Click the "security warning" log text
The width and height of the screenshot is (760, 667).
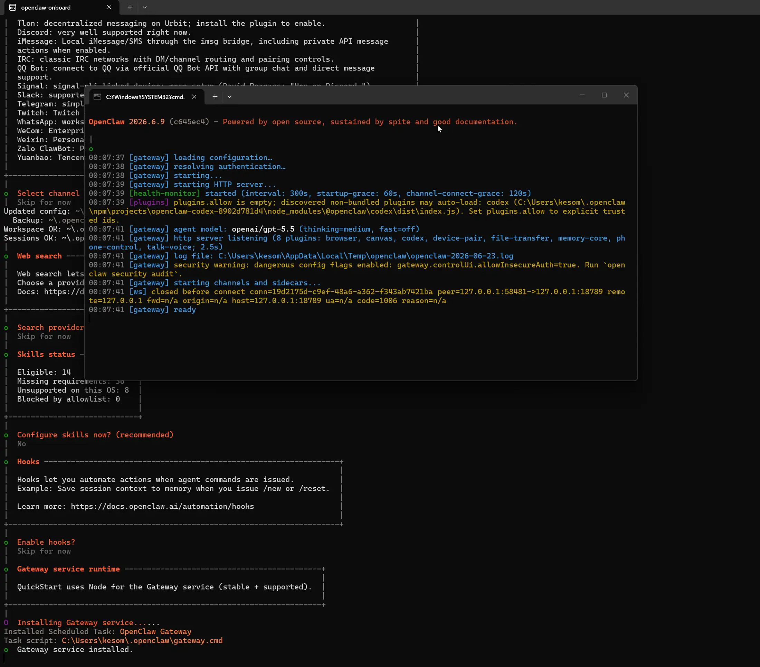(209, 264)
